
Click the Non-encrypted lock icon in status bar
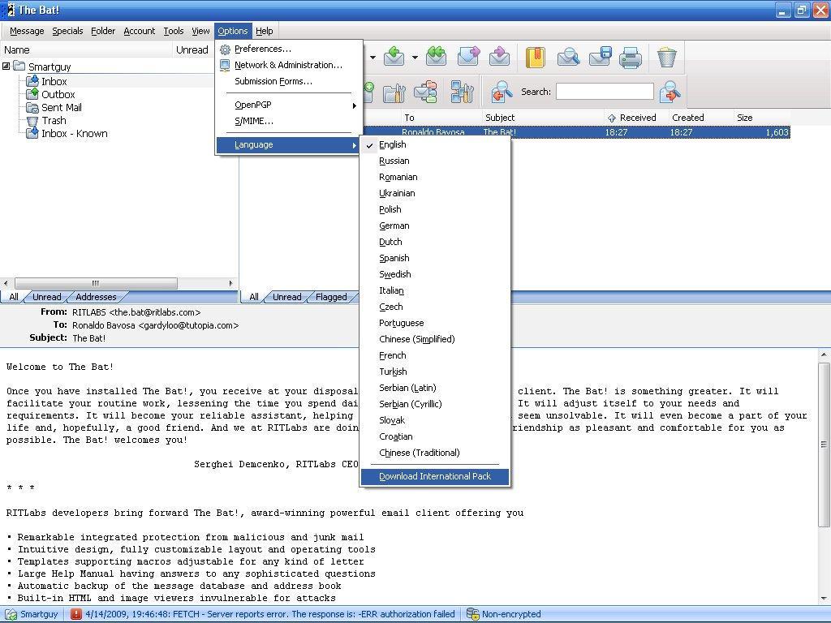tap(473, 614)
